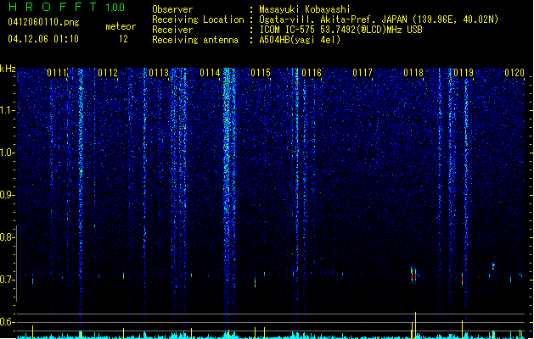Click the 0116 time marker
Screen dimensions: 534x339
click(x=312, y=73)
